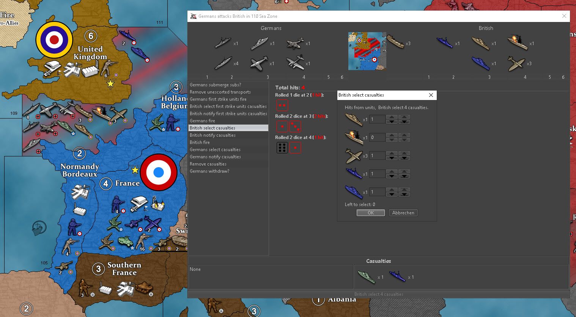
Task: Click the burning British battleship header icon
Action: pos(517,42)
